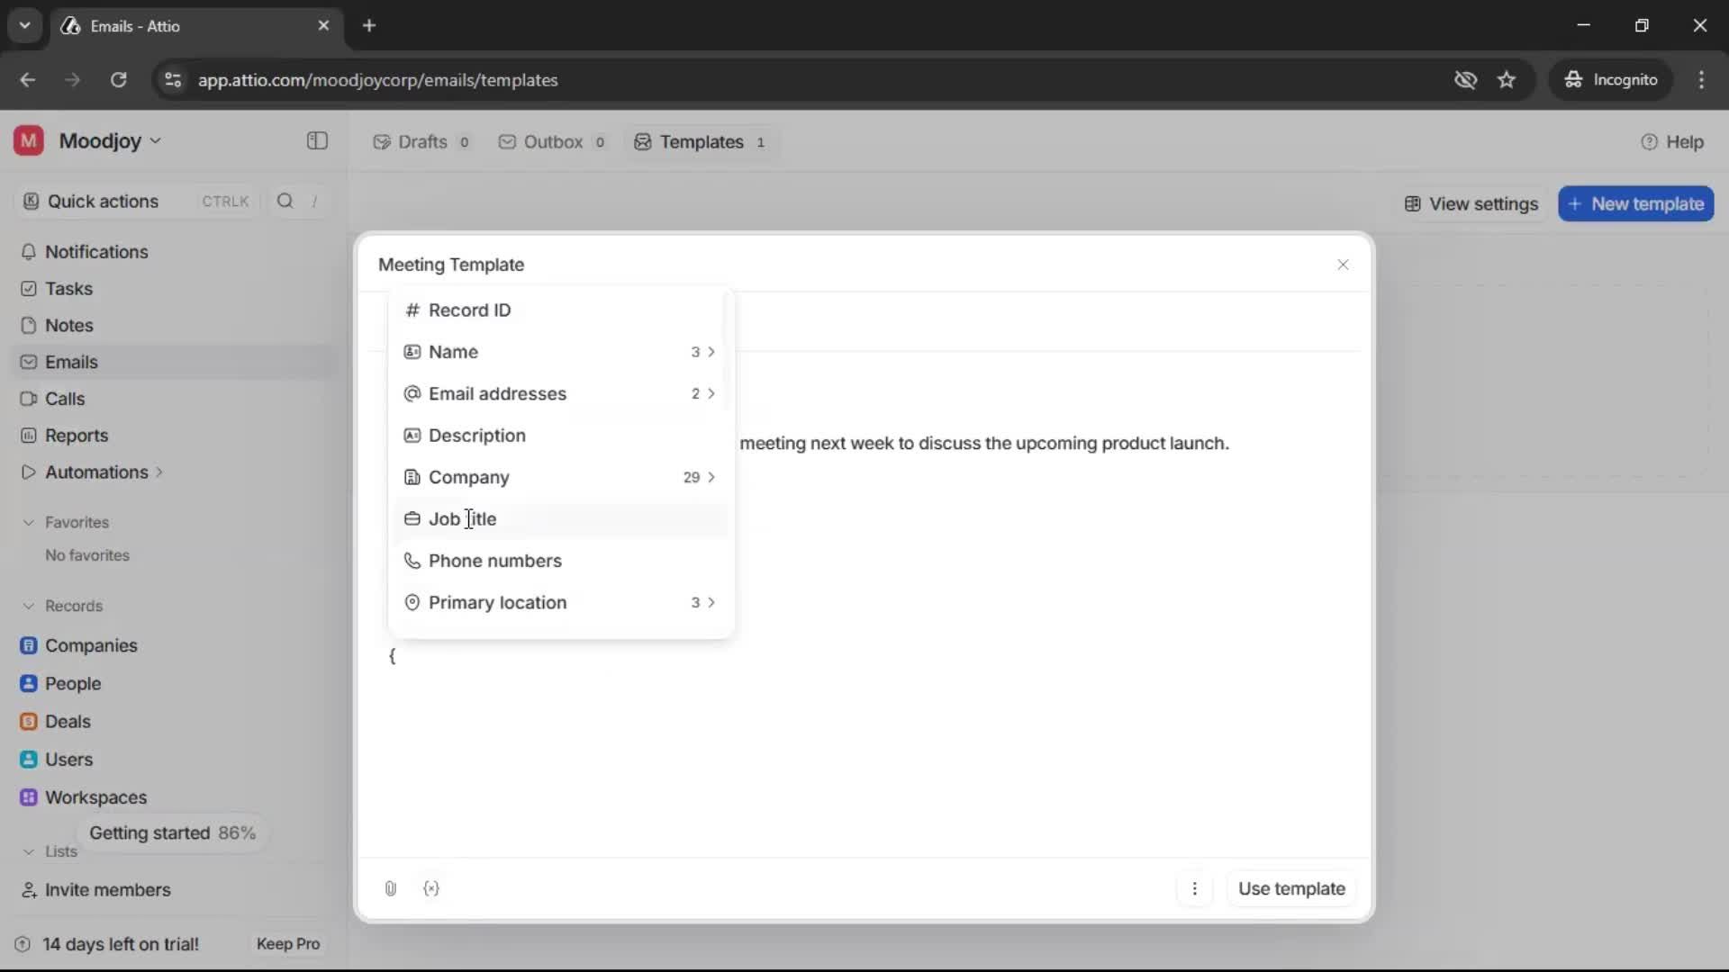Open a new browser tab

[x=369, y=25]
